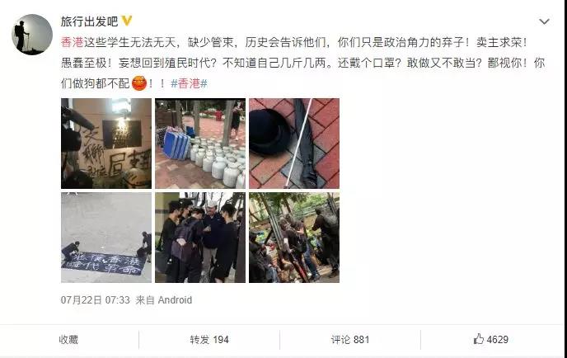The height and width of the screenshot is (358, 567).
Task: Open the #香港# hashtag topic
Action: click(x=189, y=83)
